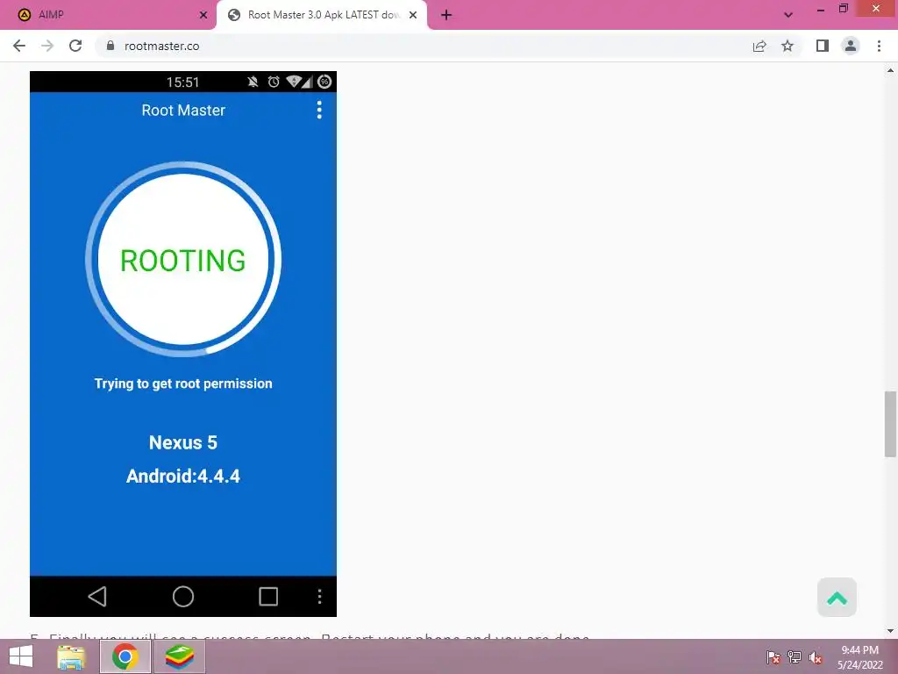
Task: Expand the tab search dropdown
Action: (788, 15)
